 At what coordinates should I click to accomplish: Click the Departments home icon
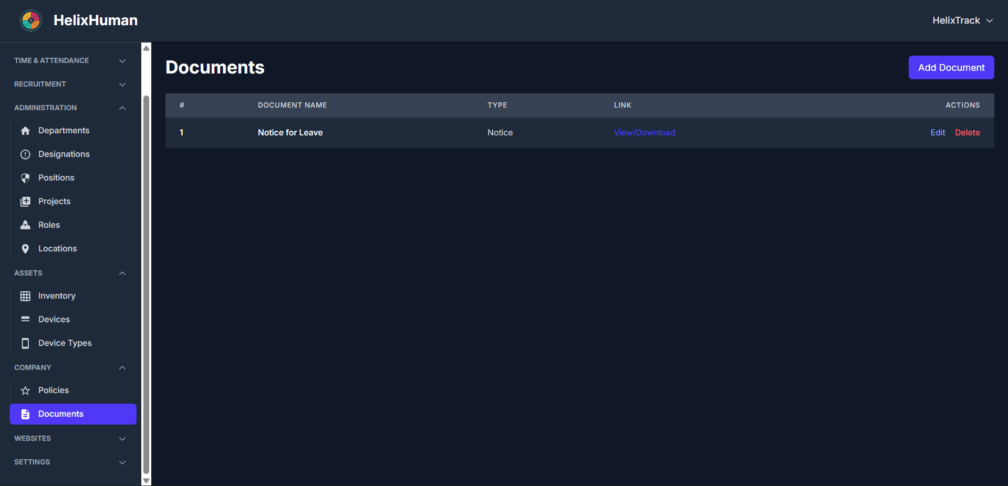click(x=25, y=131)
